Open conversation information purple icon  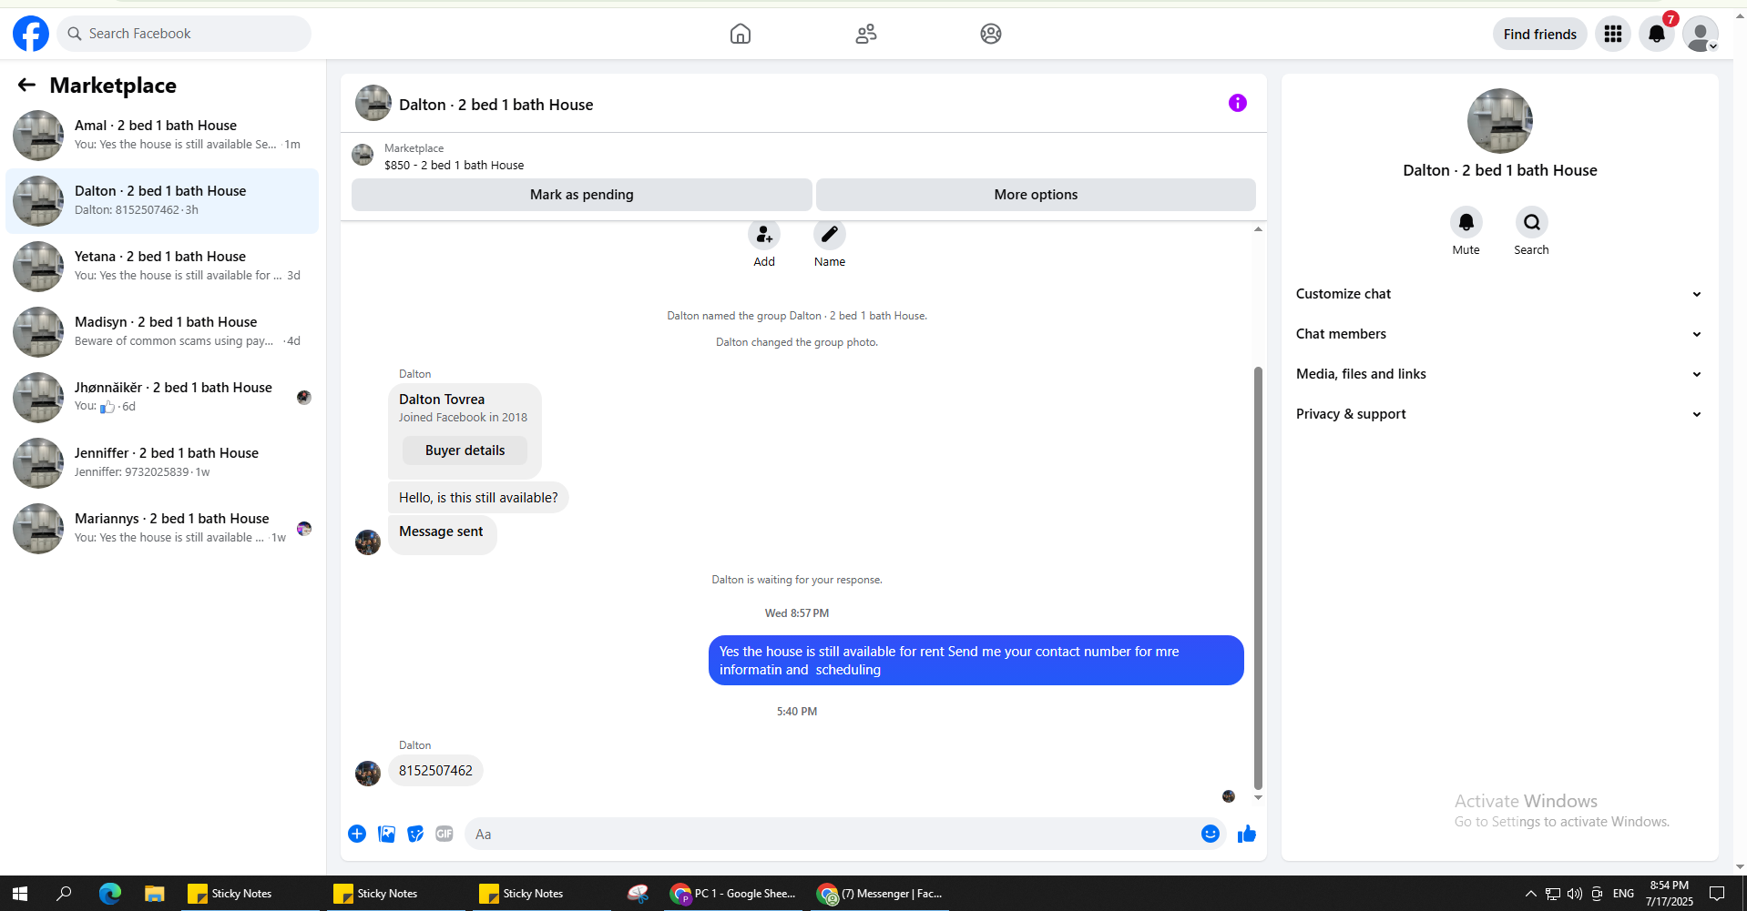pos(1238,103)
